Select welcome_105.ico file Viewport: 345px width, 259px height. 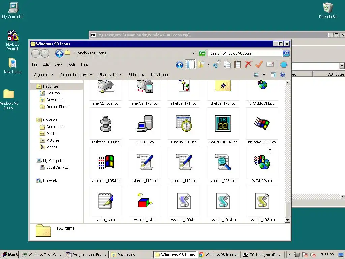pos(105,165)
